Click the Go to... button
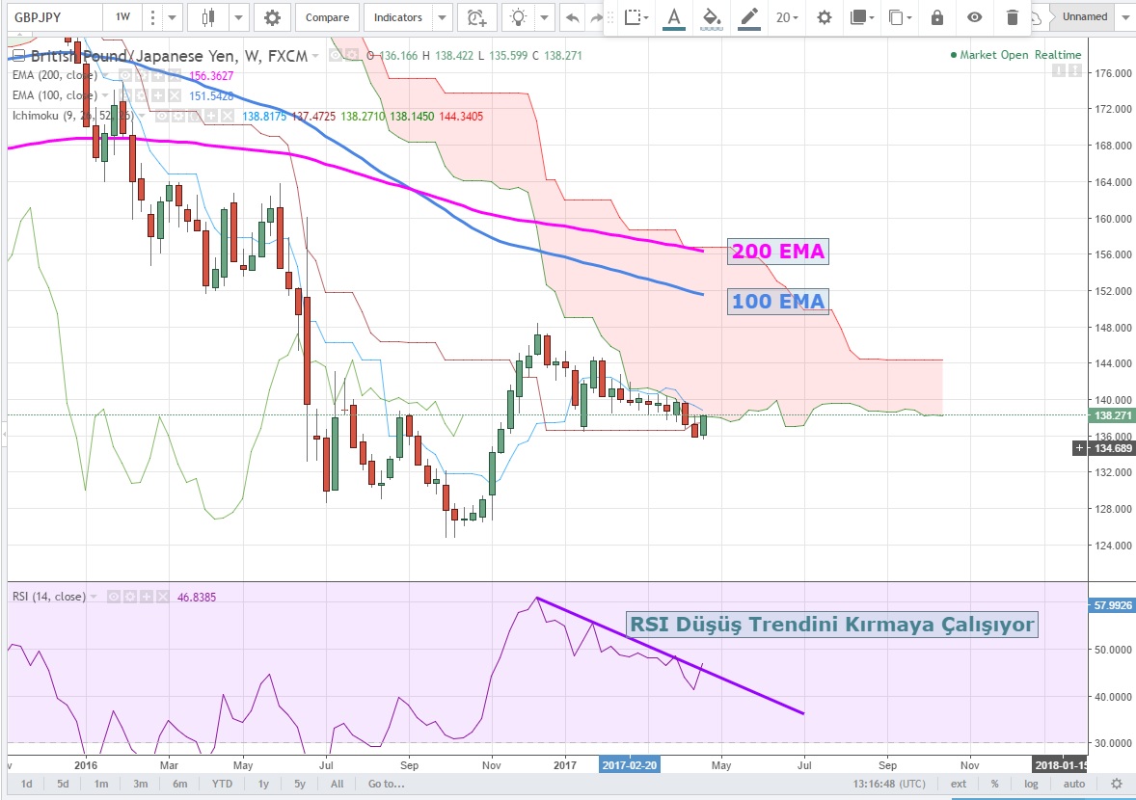Viewport: 1136px width, 800px height. click(x=385, y=784)
